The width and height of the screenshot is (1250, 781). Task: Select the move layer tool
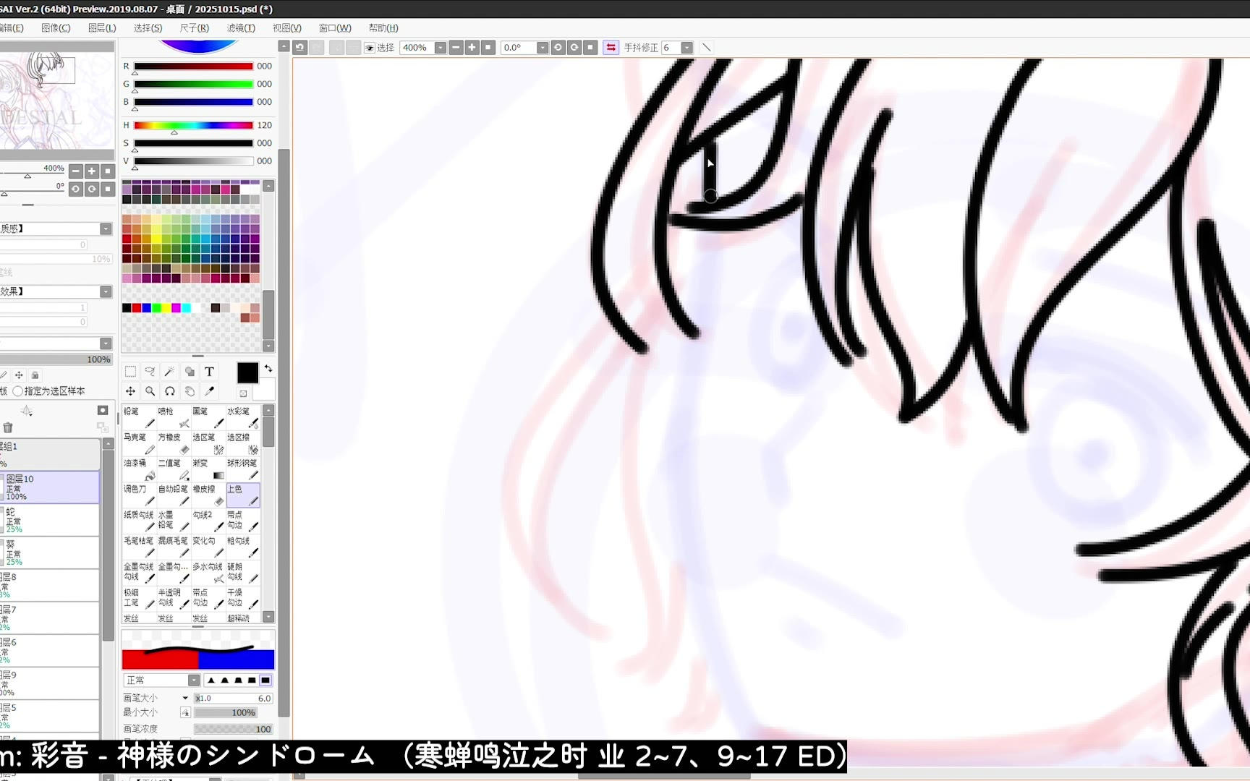(130, 391)
